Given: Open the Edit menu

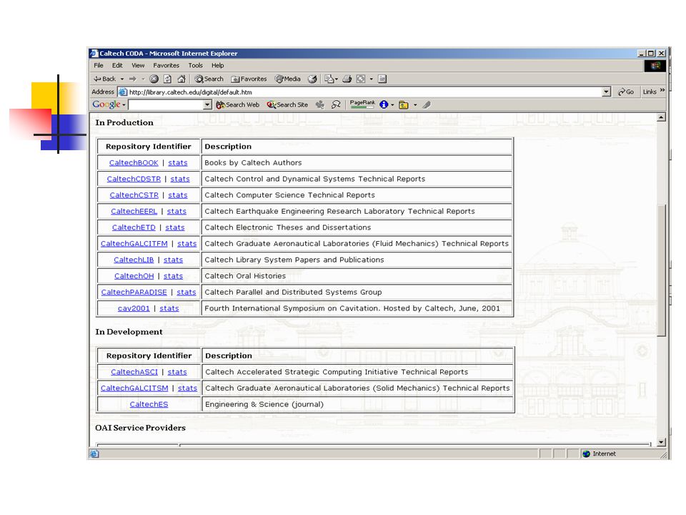Looking at the screenshot, I should click(x=117, y=65).
